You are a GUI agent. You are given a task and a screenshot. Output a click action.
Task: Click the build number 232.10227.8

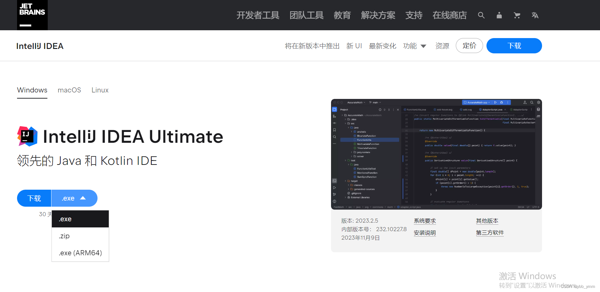(391, 229)
